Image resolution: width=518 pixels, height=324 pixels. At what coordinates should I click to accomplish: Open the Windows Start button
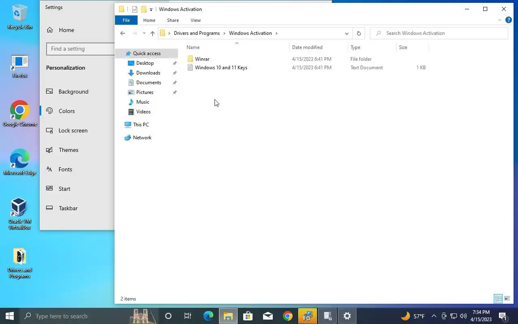10,316
